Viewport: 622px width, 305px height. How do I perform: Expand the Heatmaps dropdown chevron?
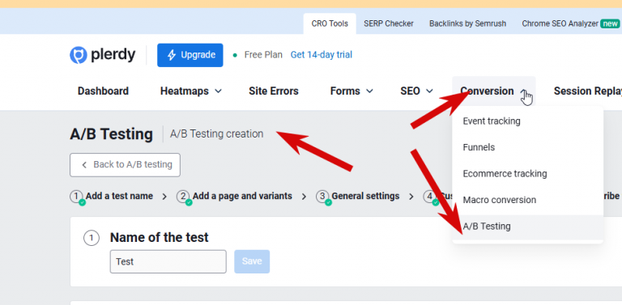(x=218, y=91)
